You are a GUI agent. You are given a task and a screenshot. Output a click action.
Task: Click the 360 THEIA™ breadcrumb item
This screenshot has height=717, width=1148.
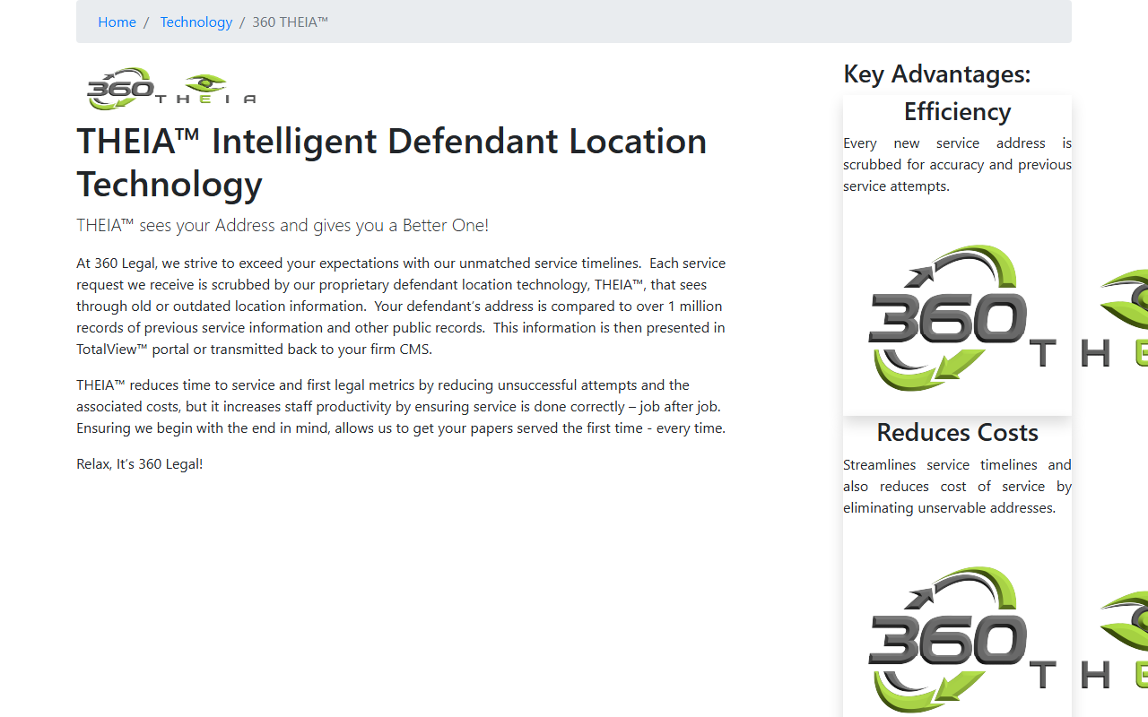(x=290, y=22)
